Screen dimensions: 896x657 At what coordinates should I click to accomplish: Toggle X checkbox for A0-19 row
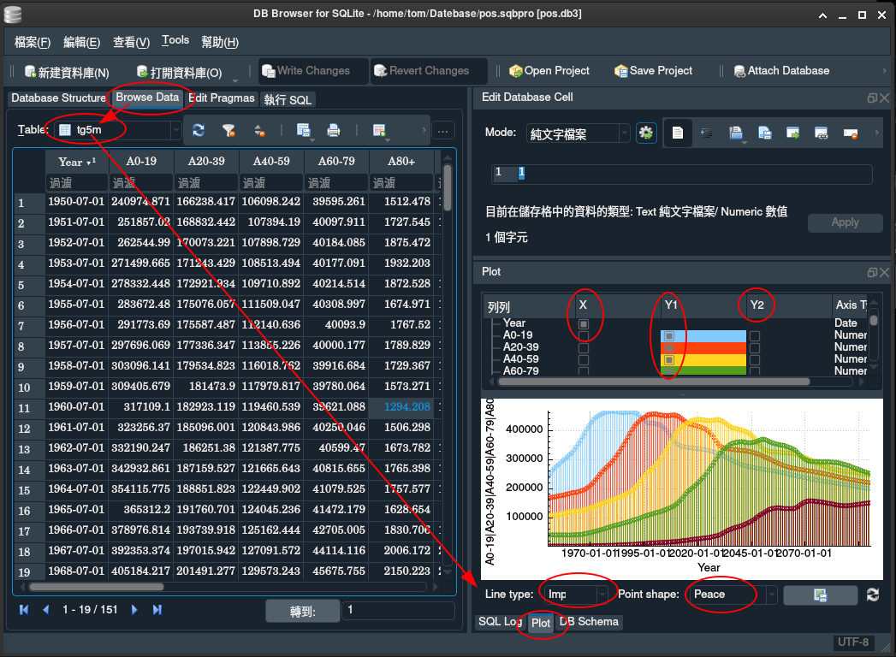click(x=584, y=336)
